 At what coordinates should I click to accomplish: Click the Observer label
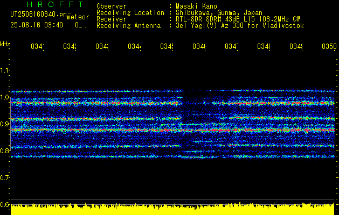pos(112,6)
